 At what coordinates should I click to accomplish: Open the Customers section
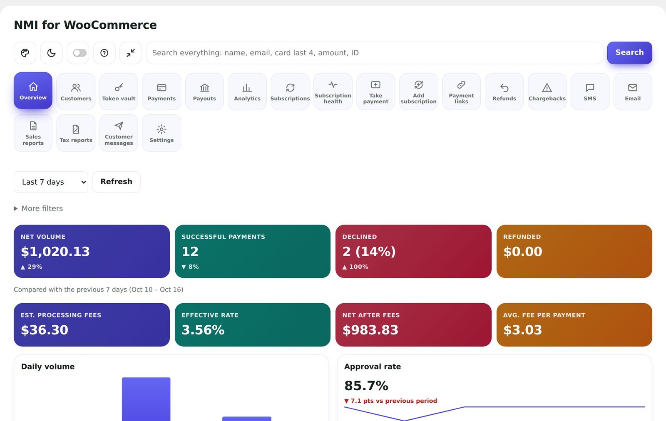(76, 92)
